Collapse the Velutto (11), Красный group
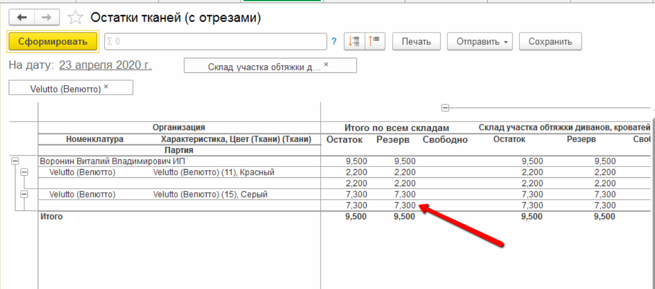This screenshot has width=655, height=289. [24, 172]
